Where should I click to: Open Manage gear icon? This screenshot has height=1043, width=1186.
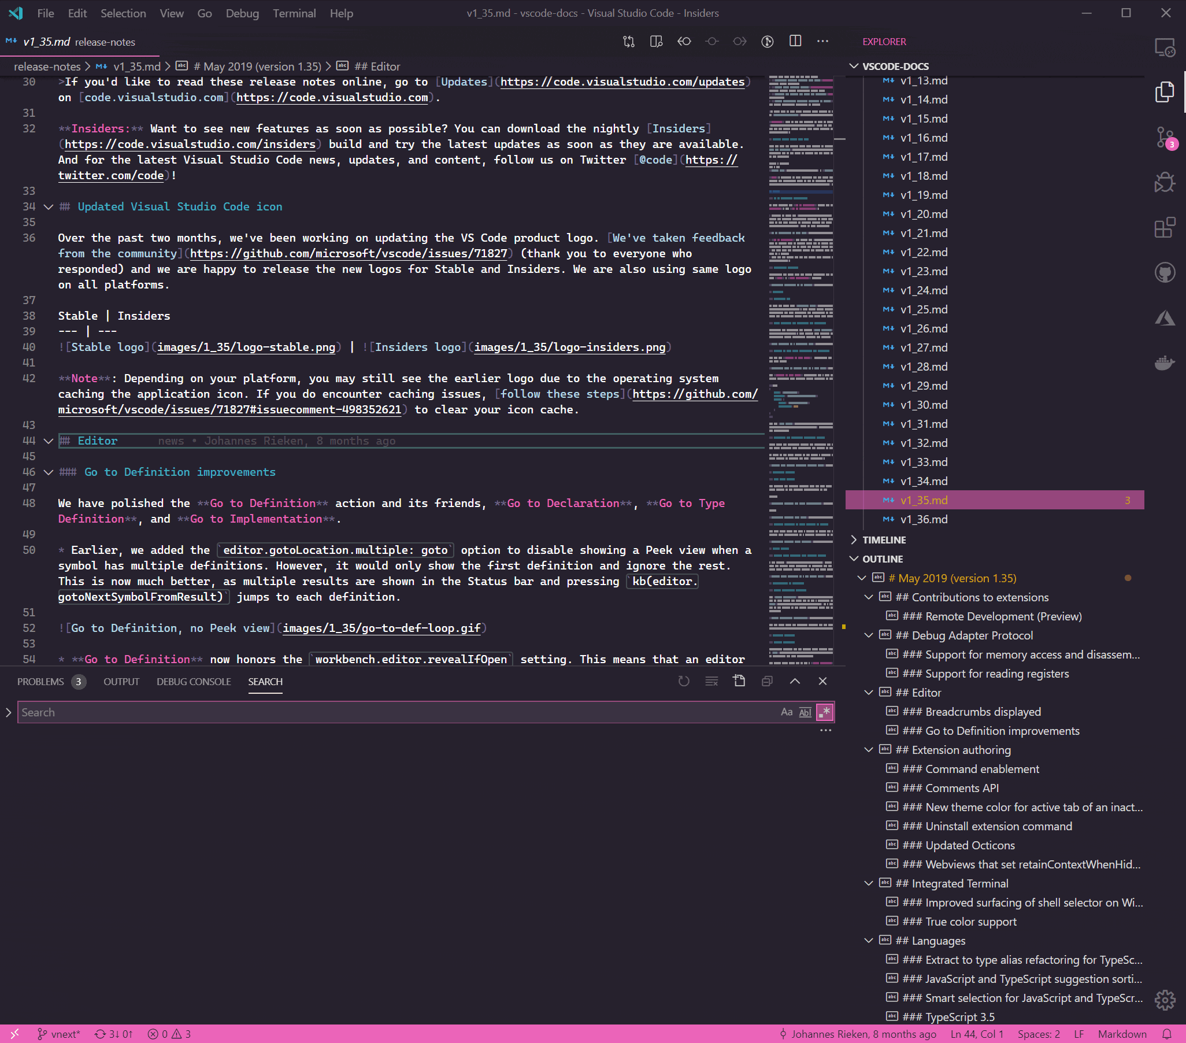(1164, 1000)
